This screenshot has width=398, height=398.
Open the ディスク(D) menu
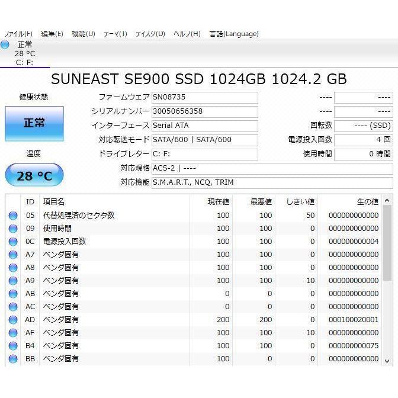(150, 34)
